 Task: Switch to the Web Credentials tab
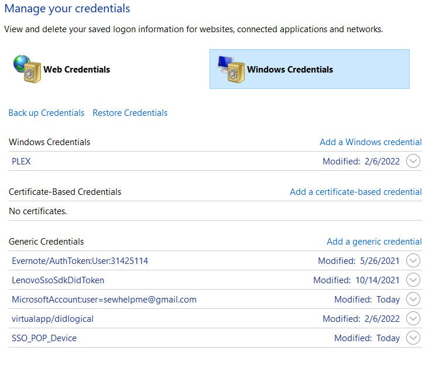point(77,69)
